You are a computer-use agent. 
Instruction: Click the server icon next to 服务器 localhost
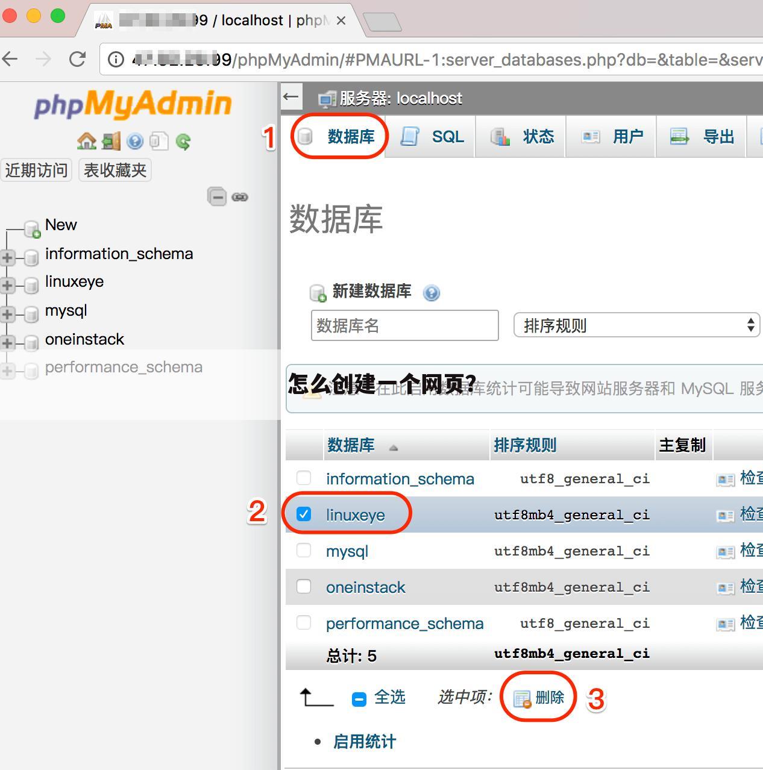point(327,99)
